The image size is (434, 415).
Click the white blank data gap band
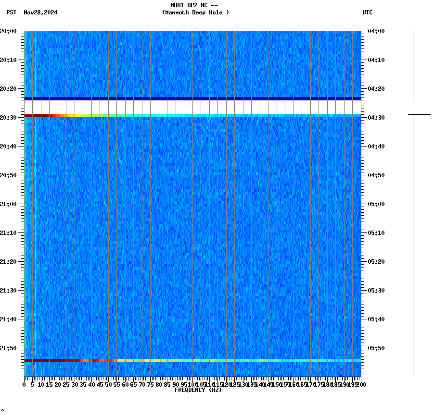(192, 107)
